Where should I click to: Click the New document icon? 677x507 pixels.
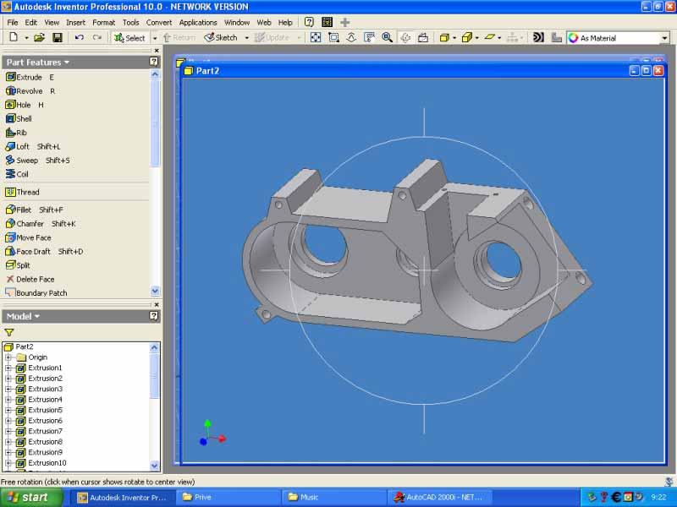tap(14, 37)
